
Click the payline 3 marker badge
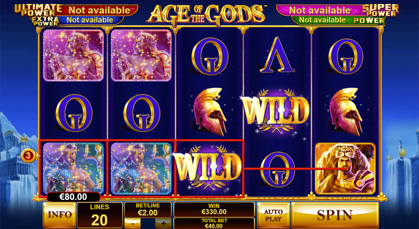[x=28, y=155]
